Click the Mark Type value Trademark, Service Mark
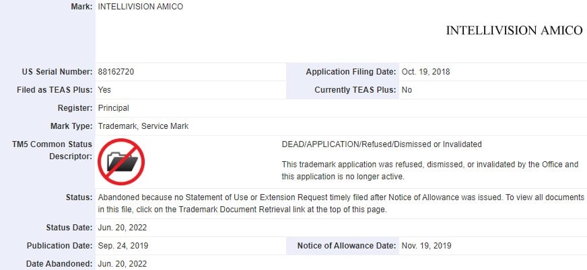 point(143,126)
